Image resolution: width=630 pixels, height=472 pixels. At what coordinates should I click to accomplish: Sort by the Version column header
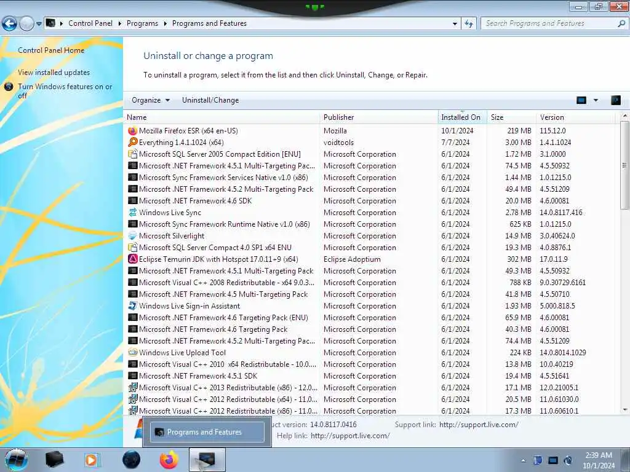[x=576, y=117]
